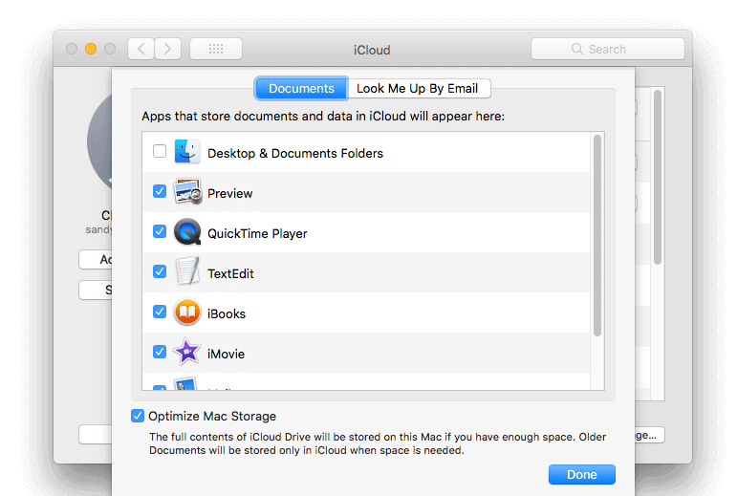Click the iMovie star icon
This screenshot has width=737, height=496.
coord(187,352)
